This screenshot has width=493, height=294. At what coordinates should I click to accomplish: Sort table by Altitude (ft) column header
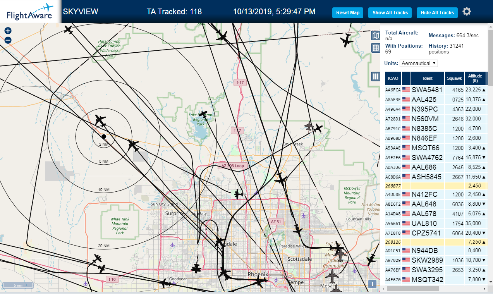tap(475, 78)
